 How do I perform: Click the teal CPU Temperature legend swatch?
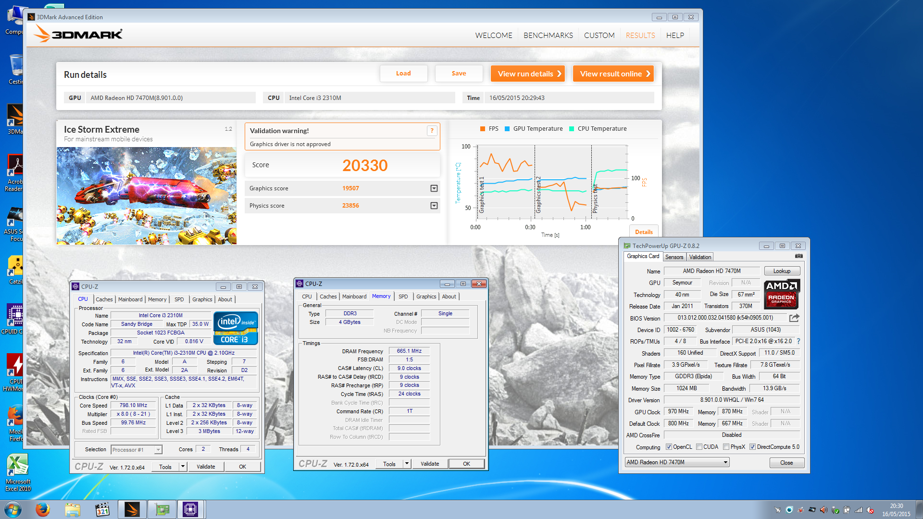[572, 129]
